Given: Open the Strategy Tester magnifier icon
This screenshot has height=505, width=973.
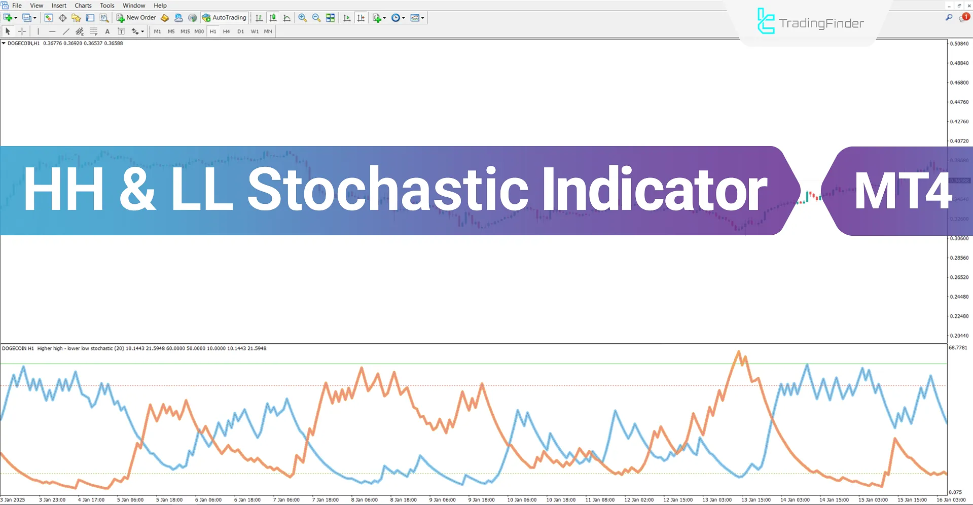Looking at the screenshot, I should [104, 18].
